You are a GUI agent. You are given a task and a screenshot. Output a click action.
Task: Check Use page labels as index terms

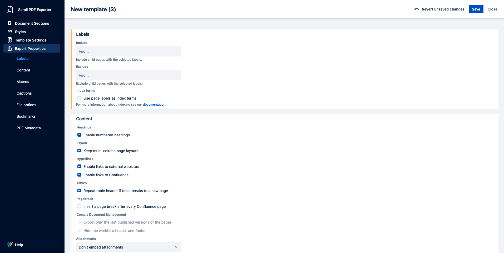pyautogui.click(x=79, y=98)
